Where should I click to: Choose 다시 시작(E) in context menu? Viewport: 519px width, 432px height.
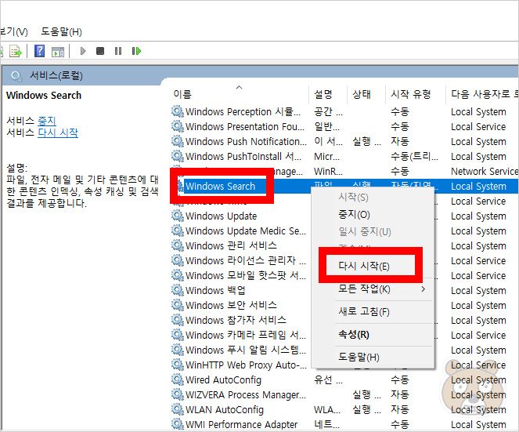click(x=364, y=266)
